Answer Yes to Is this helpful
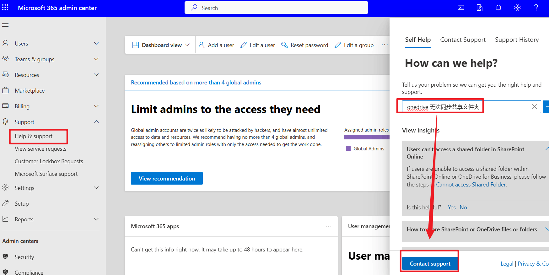Image resolution: width=549 pixels, height=275 pixels. pos(452,208)
